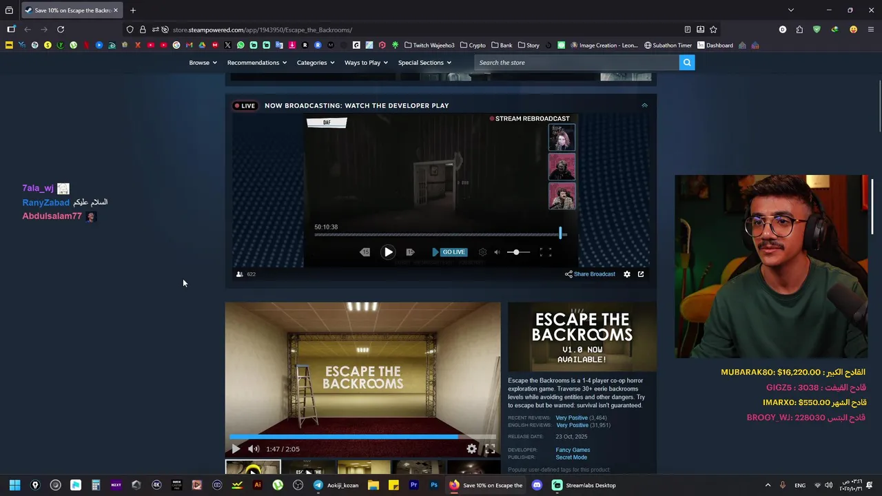The image size is (882, 496).
Task: Open the Bank bookmark folder
Action: (502, 45)
